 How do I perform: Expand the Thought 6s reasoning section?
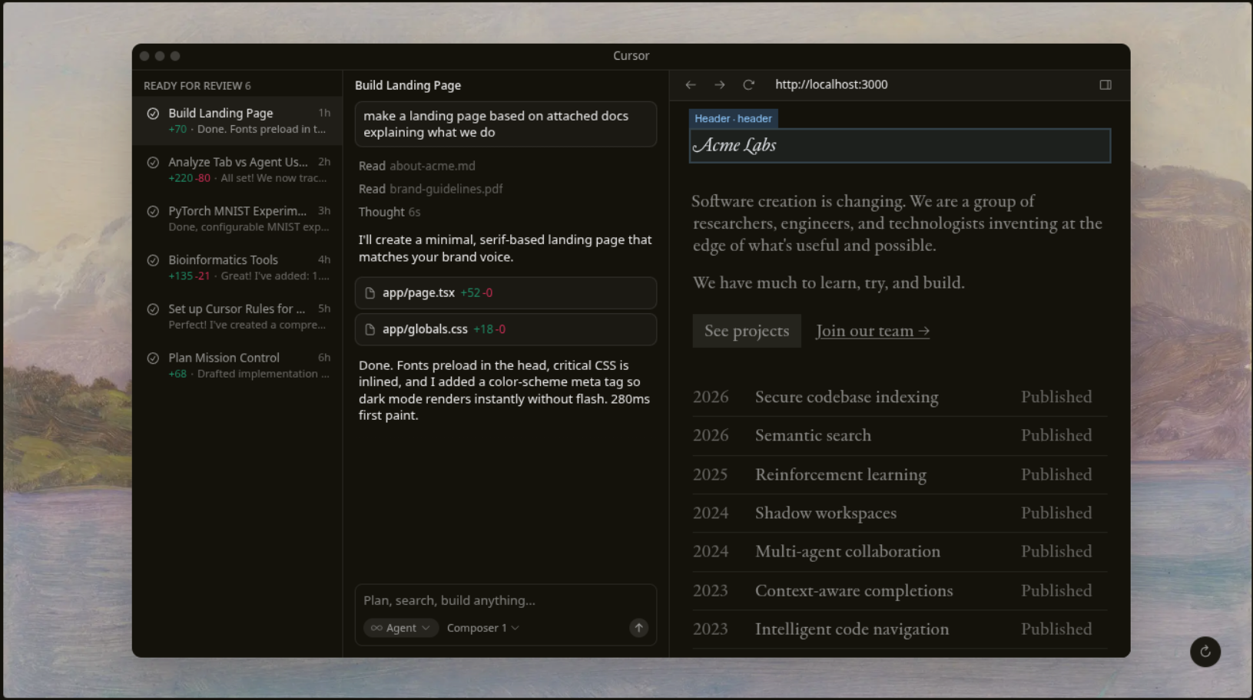click(389, 212)
